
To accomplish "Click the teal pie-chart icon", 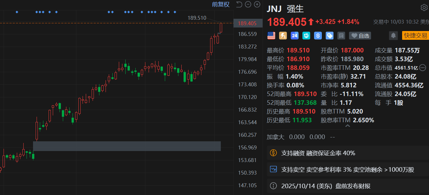I will 306,36.
